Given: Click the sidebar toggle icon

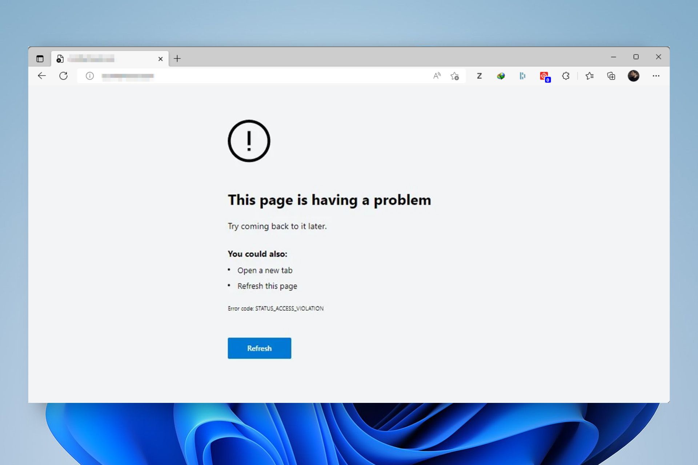Looking at the screenshot, I should [x=40, y=58].
